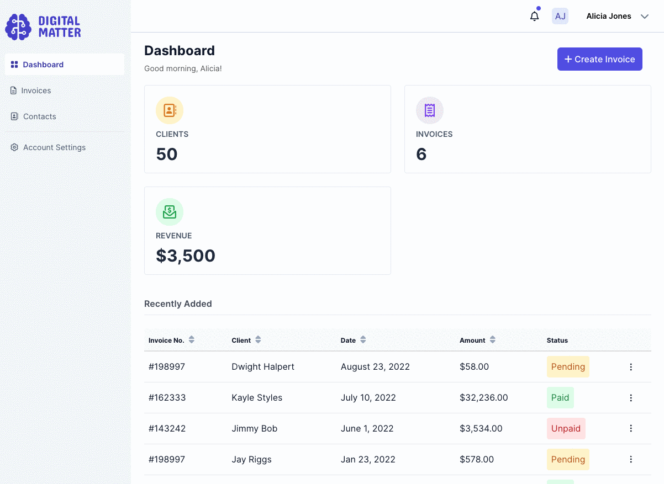Viewport: 664px width, 484px height.
Task: Click invoice #162333
Action: [167, 397]
